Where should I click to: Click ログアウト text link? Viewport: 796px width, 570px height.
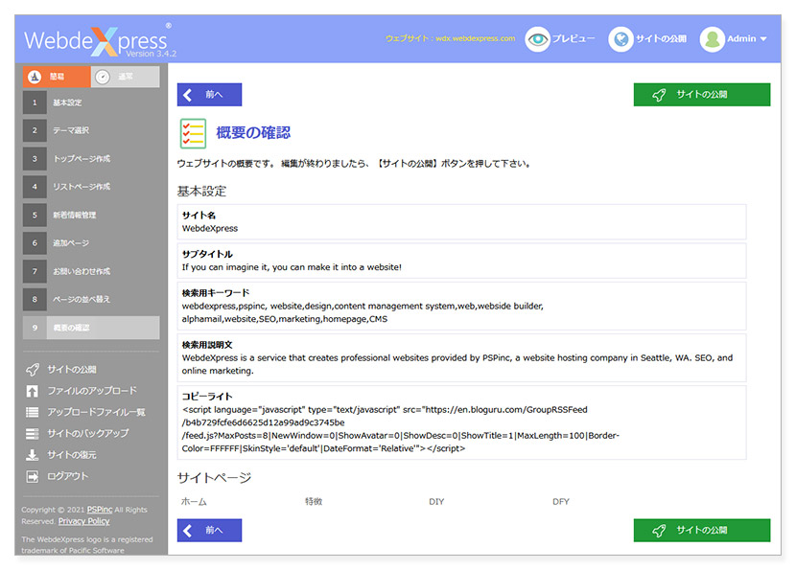click(x=67, y=476)
